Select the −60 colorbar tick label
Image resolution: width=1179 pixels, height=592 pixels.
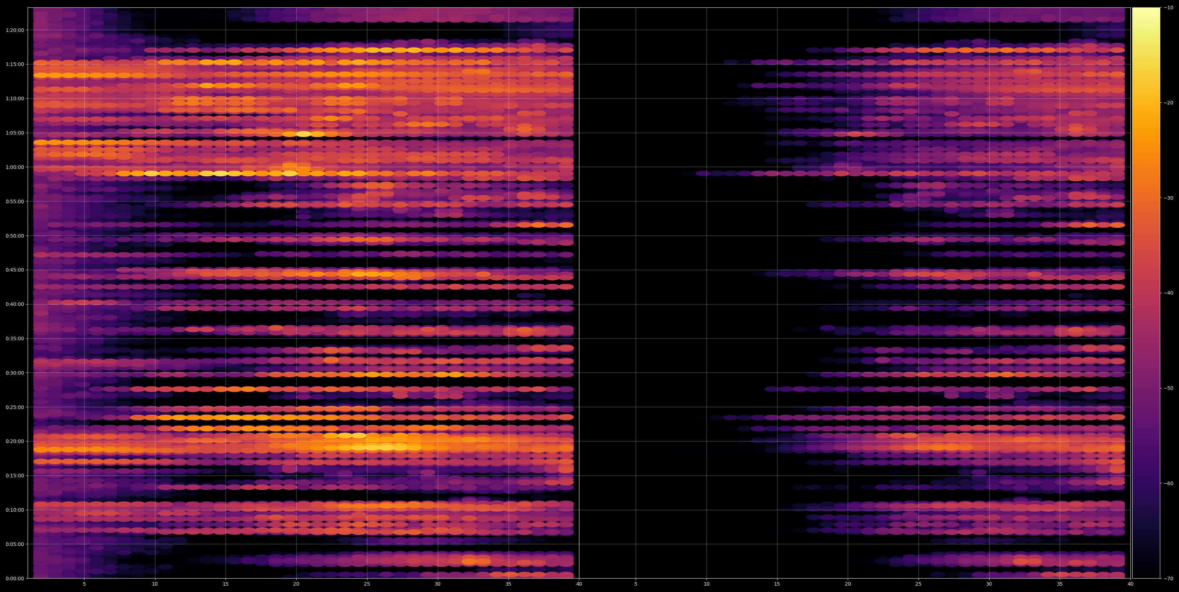point(1168,484)
